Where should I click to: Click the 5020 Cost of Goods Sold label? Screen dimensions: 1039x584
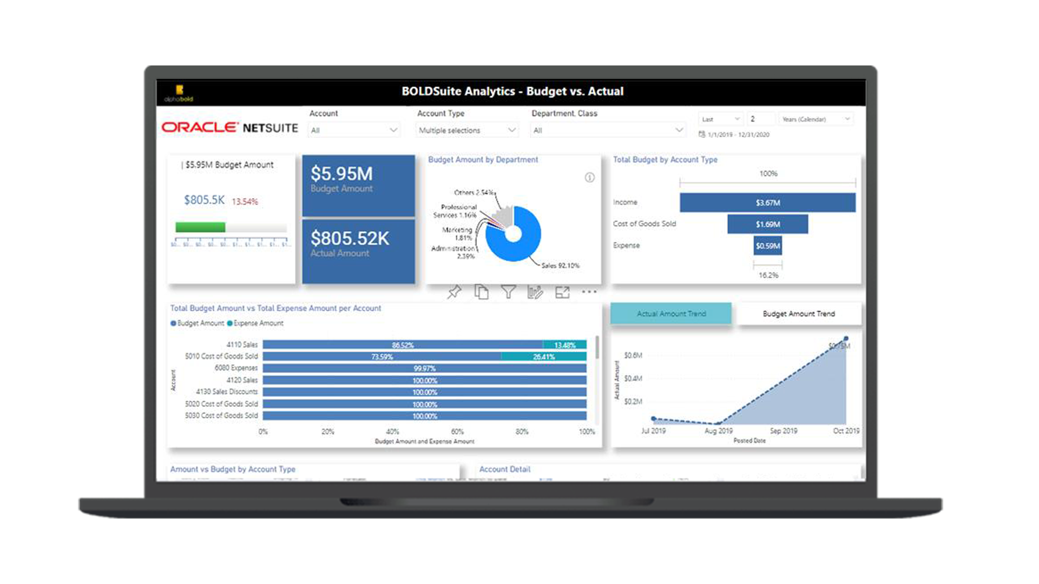(221, 404)
